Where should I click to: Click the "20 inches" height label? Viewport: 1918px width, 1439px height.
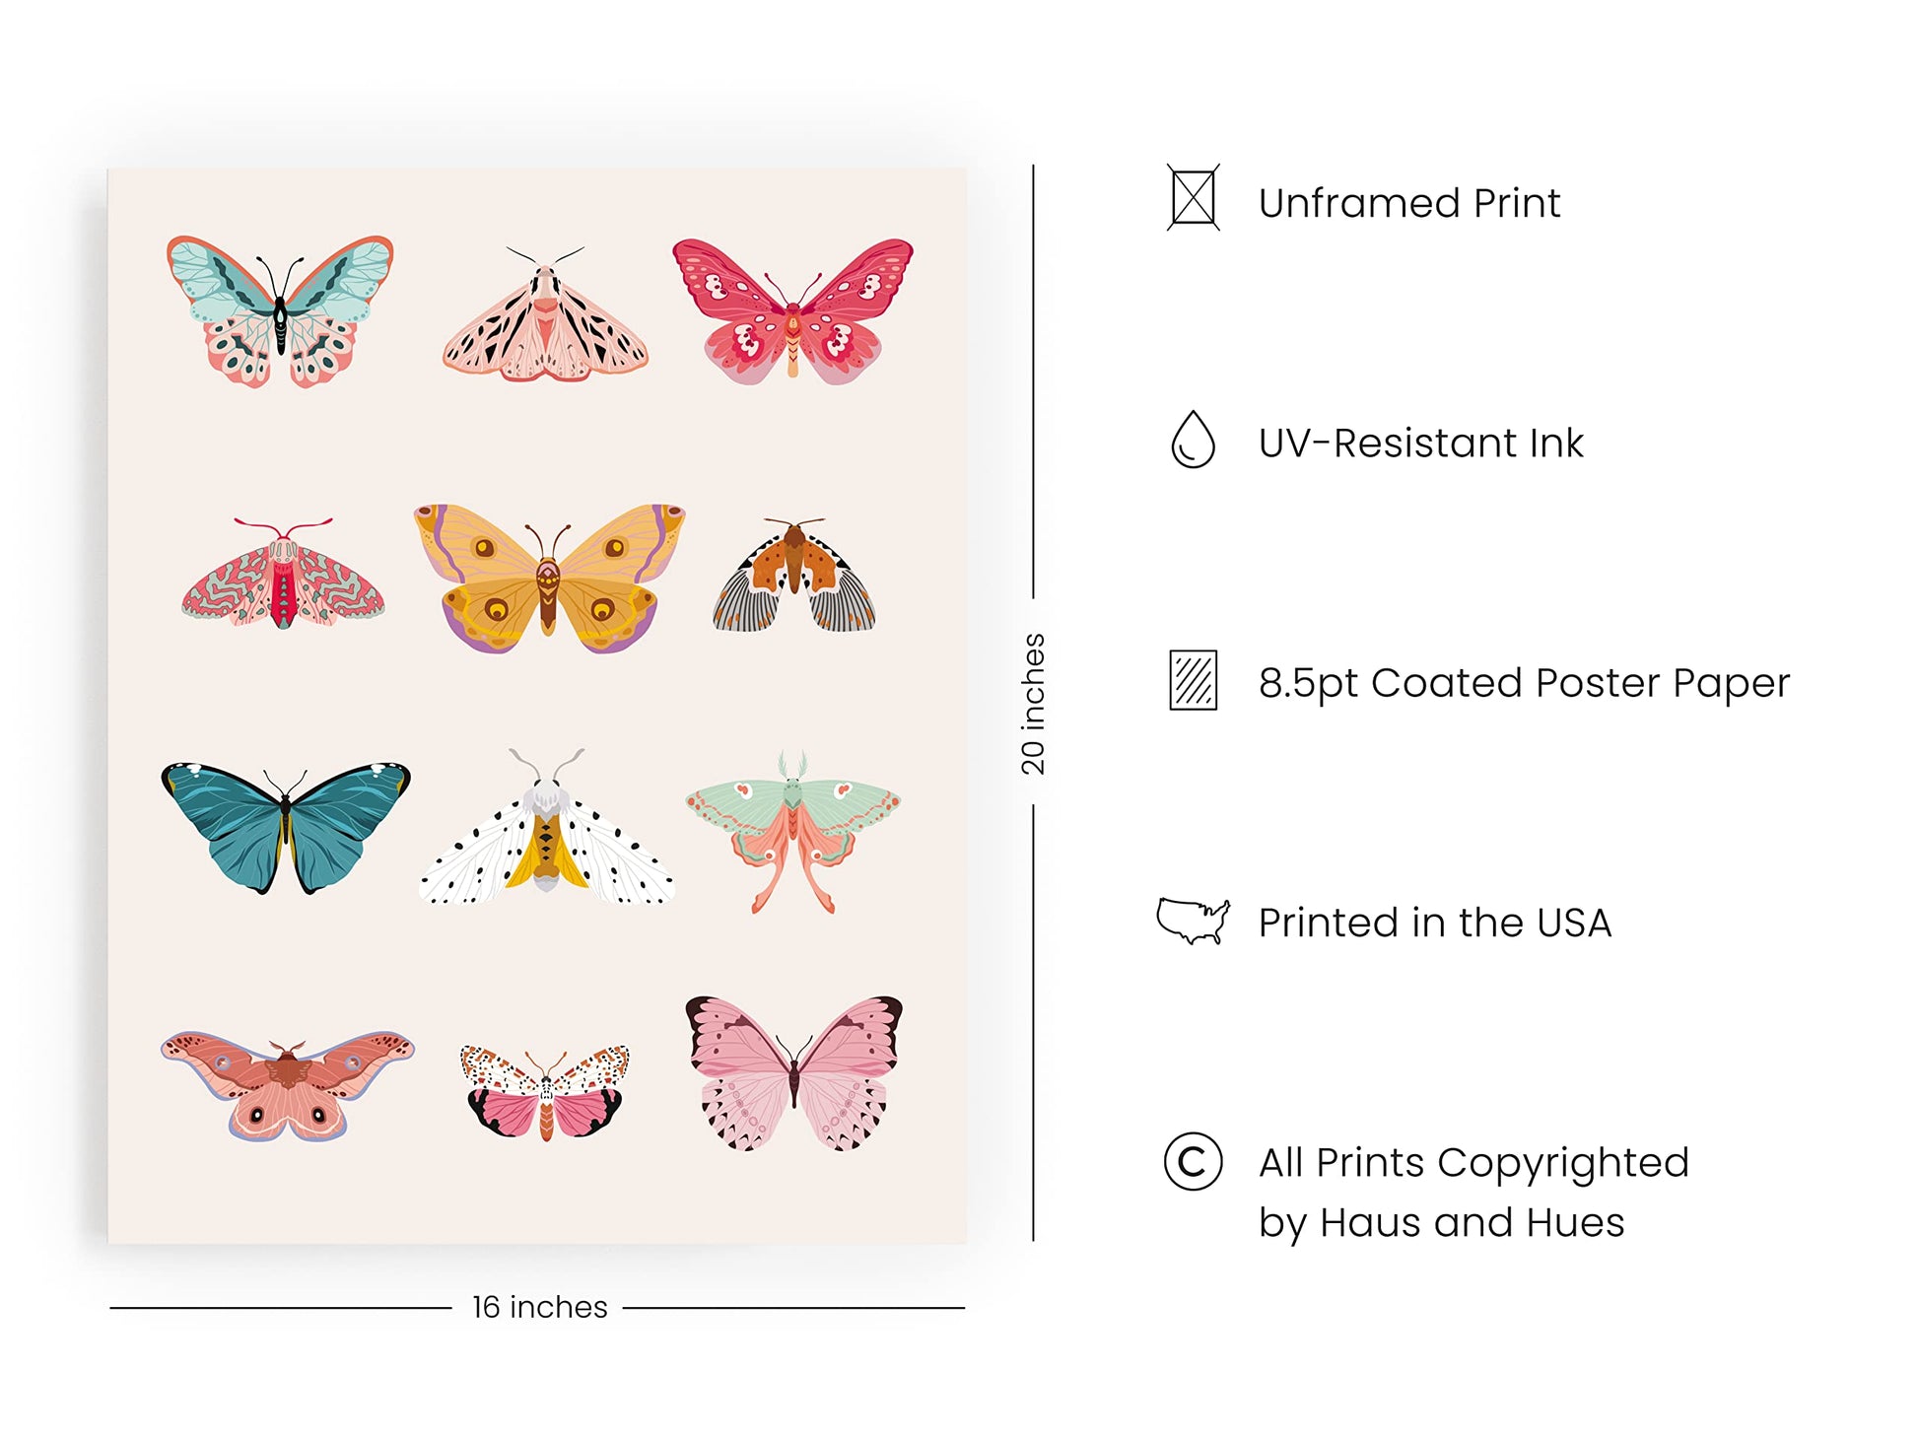point(1033,704)
